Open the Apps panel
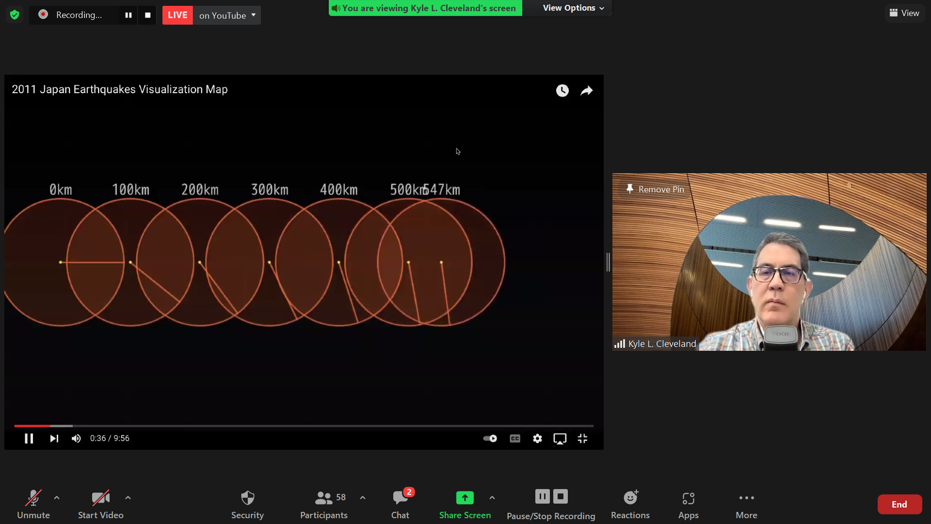Screen dimensions: 931x524 [x=688, y=505]
